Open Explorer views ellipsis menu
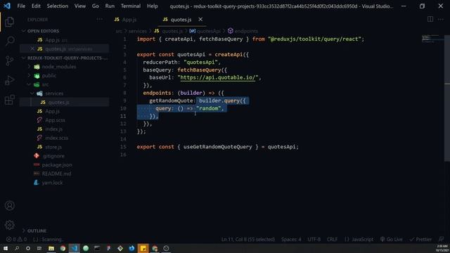Screen dimensions: 450x253 99,19
